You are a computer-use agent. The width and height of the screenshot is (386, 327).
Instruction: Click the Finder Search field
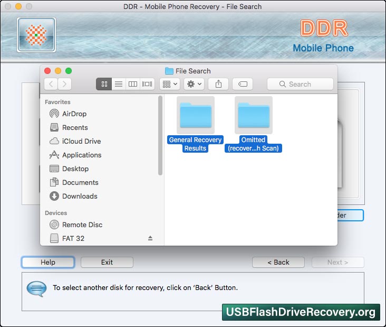tap(300, 84)
